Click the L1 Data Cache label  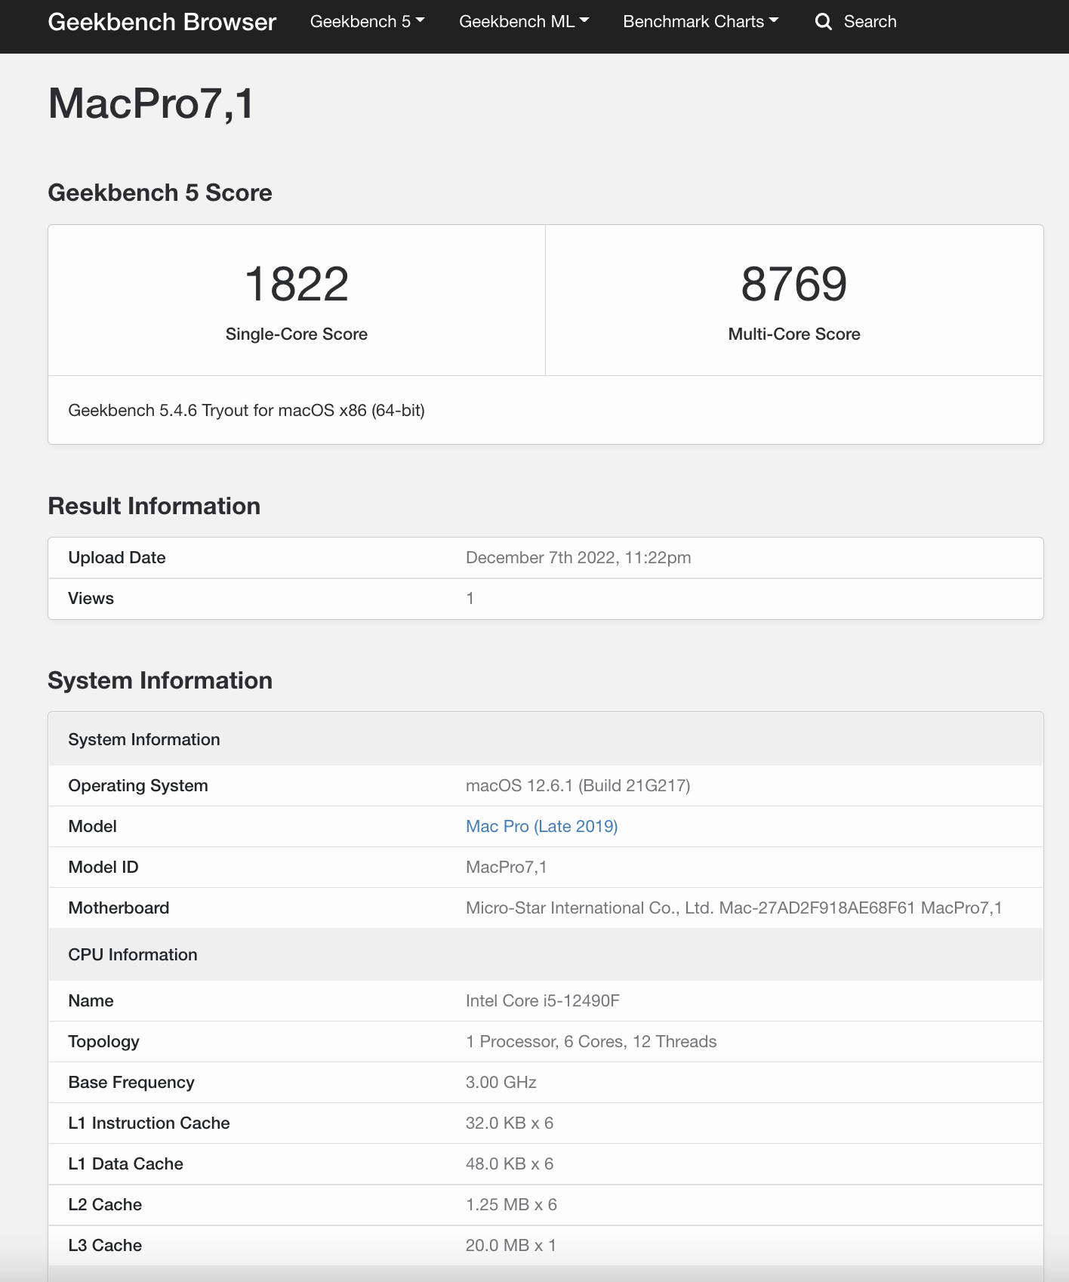pos(125,1163)
